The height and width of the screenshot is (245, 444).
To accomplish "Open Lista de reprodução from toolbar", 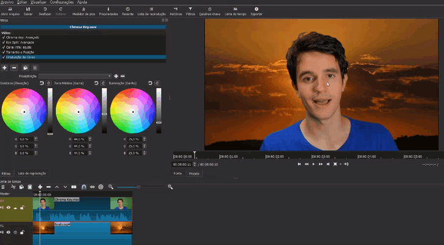I will (x=151, y=11).
